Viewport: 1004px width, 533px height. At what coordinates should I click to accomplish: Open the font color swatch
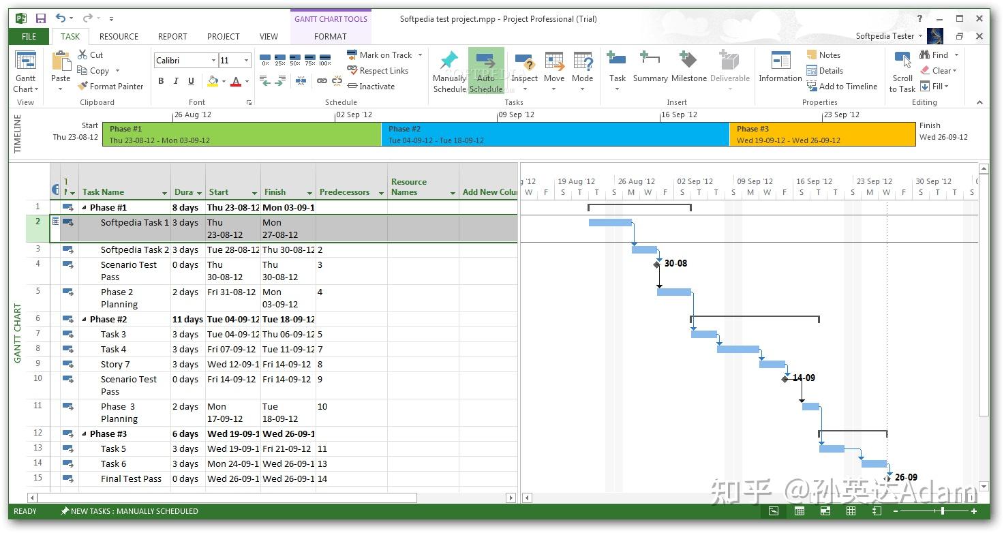click(x=236, y=81)
